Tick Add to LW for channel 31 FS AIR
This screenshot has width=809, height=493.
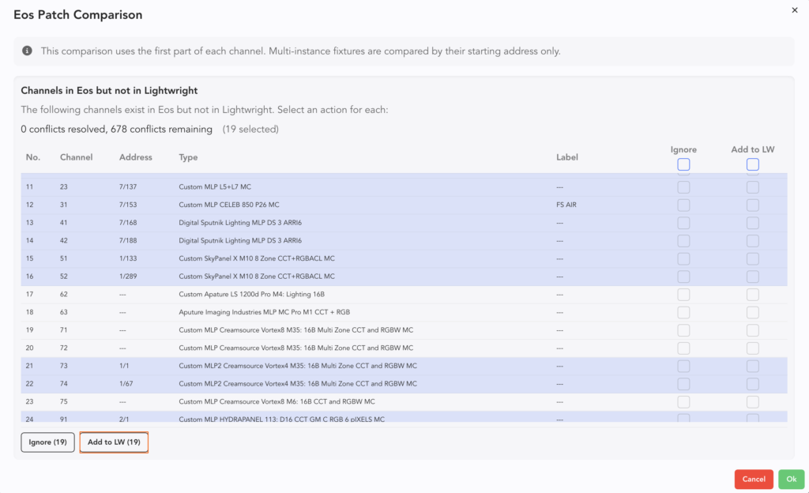coord(752,205)
